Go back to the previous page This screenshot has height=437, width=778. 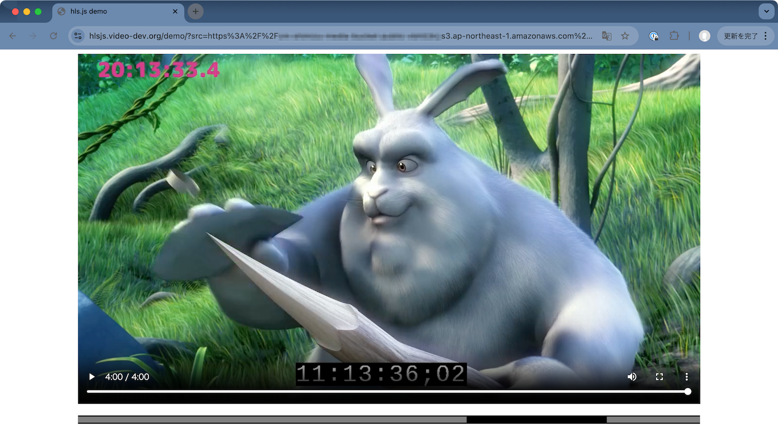[x=13, y=36]
